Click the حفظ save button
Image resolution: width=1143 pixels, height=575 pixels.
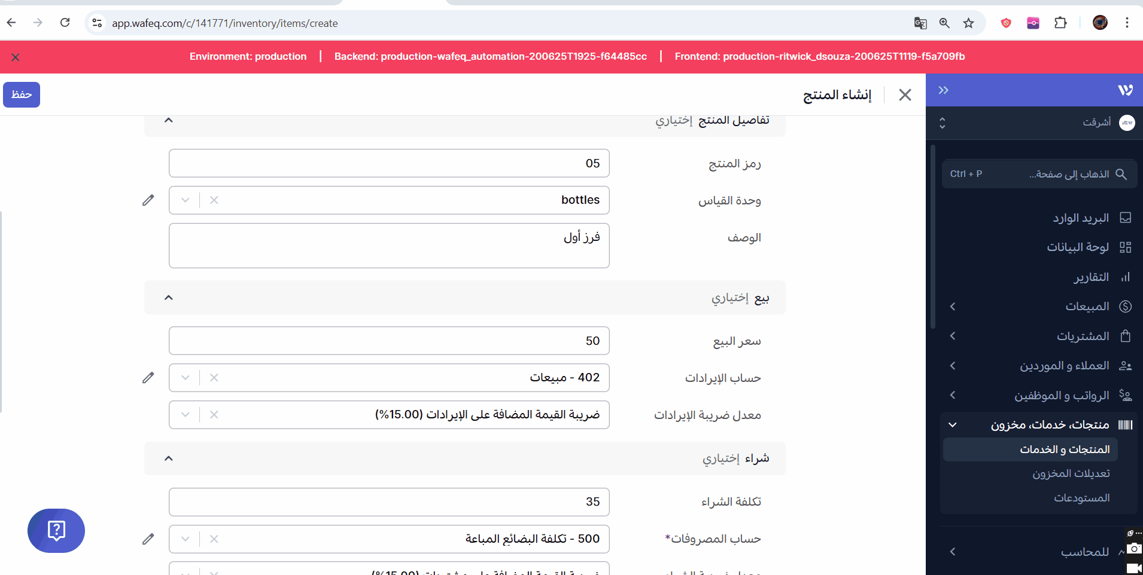pos(22,94)
